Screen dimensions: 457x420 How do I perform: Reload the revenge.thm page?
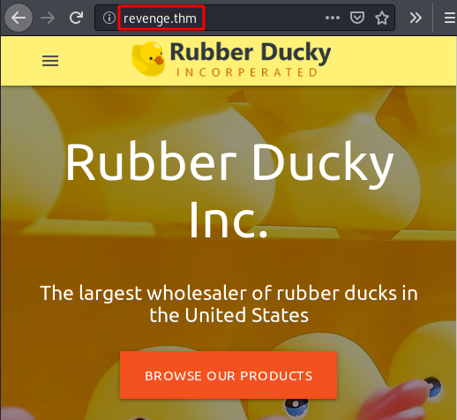[76, 18]
